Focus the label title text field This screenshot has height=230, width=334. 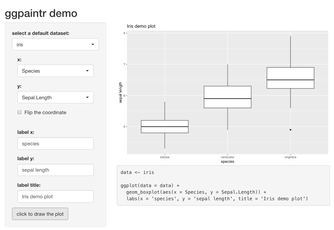[x=55, y=197]
